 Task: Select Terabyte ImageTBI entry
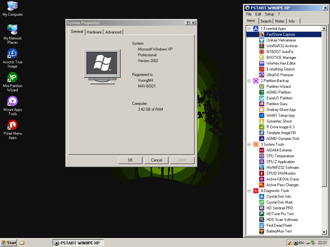click(x=281, y=133)
